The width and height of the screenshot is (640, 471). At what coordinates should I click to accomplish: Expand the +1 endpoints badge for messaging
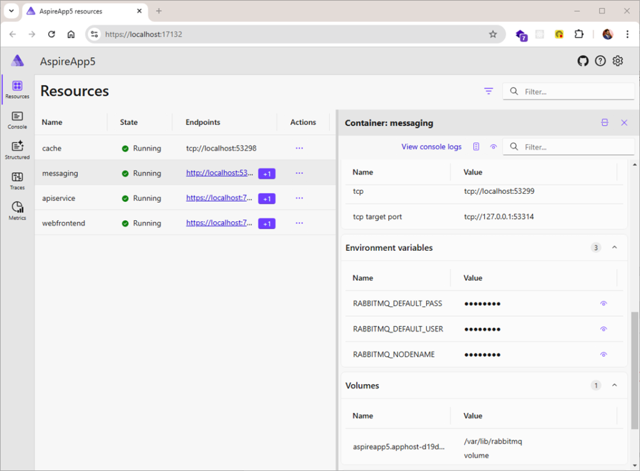coord(267,174)
